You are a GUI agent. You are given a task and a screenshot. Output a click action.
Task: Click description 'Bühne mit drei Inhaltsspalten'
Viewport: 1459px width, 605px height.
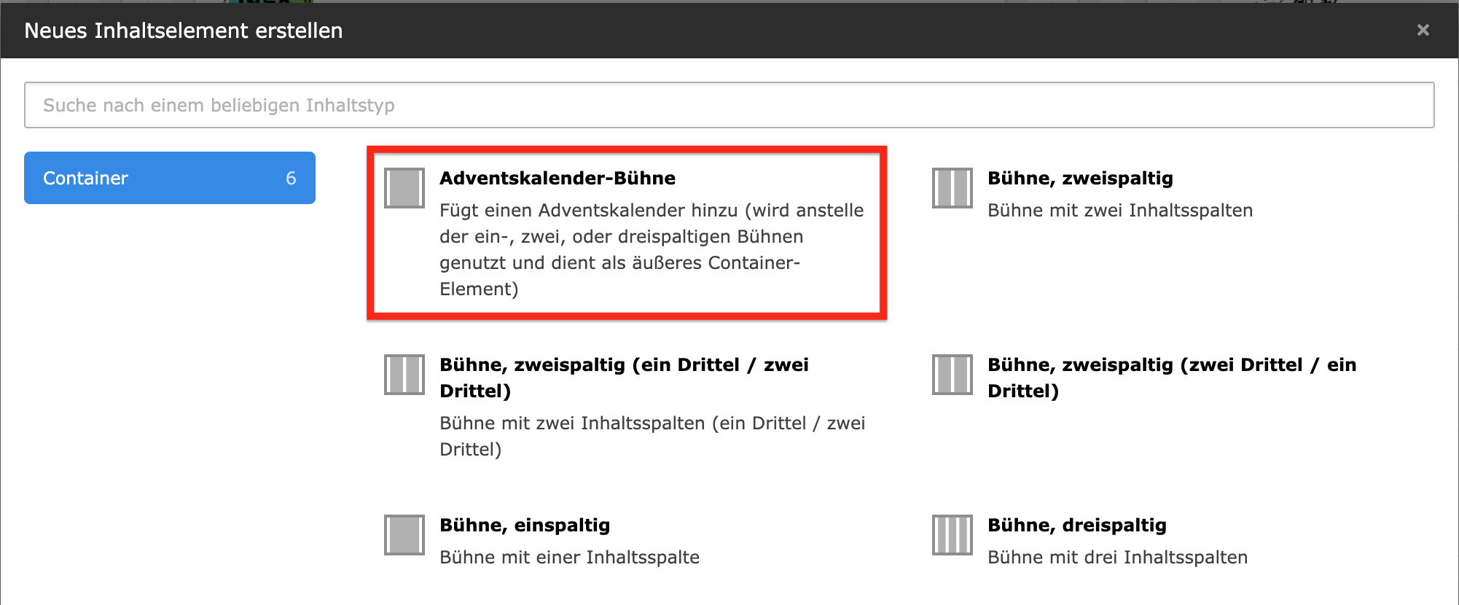point(1117,557)
